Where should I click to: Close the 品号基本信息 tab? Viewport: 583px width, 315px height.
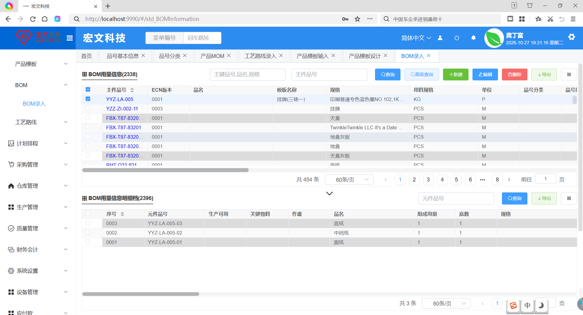[143, 56]
